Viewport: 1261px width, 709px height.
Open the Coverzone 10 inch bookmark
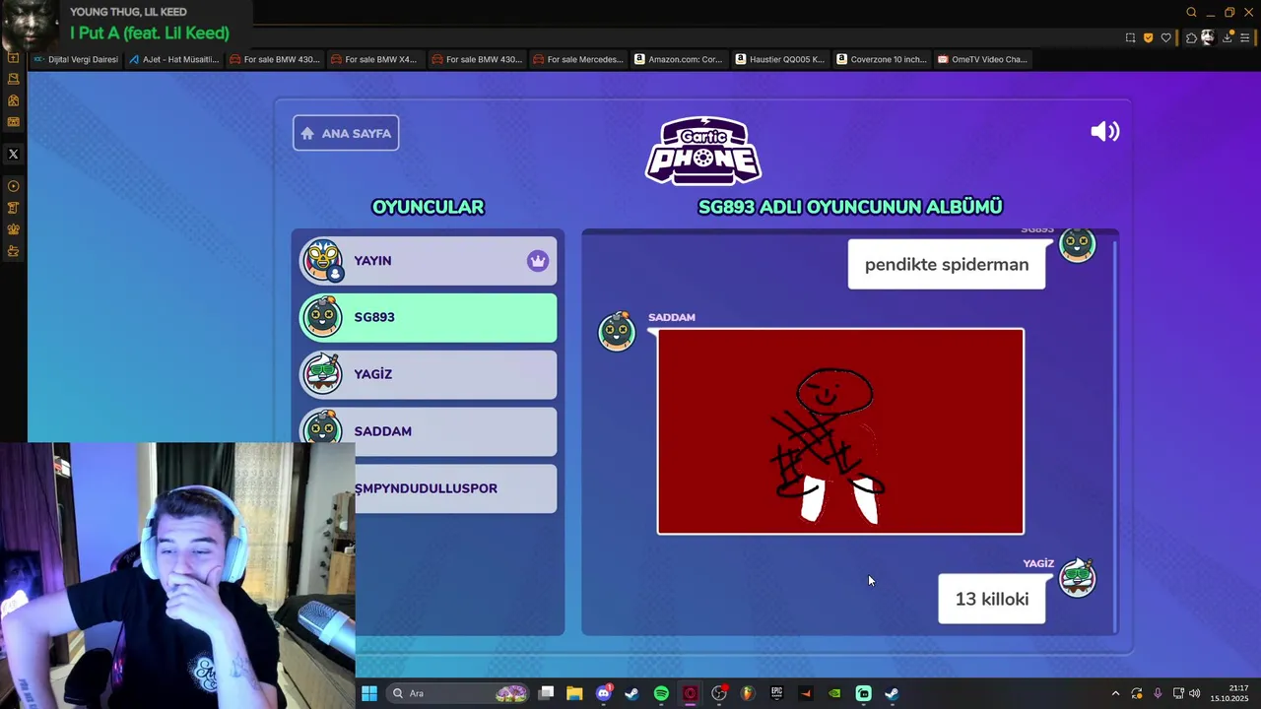point(881,59)
